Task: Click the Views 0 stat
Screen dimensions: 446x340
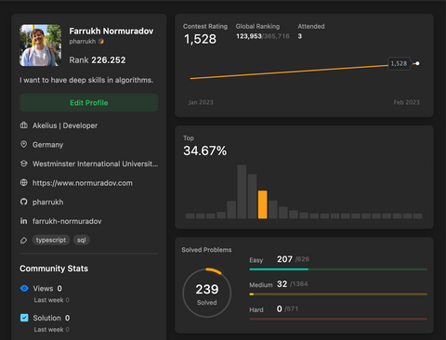Action: [47, 289]
